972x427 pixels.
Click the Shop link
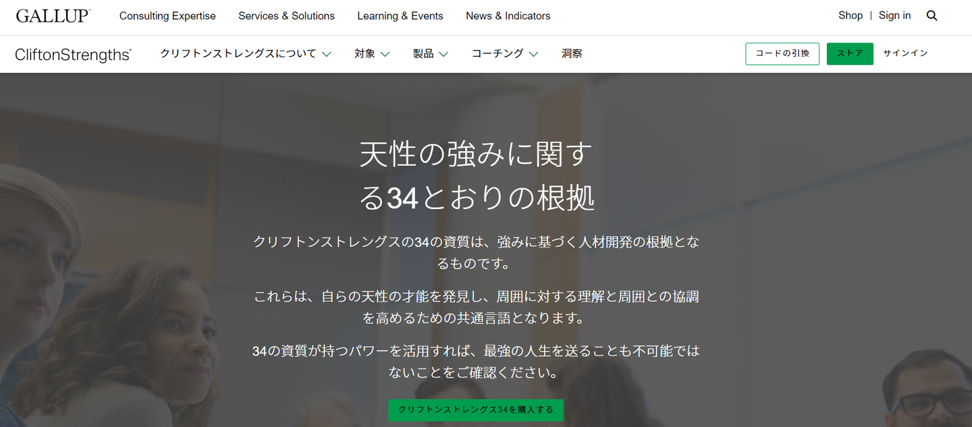(x=850, y=16)
